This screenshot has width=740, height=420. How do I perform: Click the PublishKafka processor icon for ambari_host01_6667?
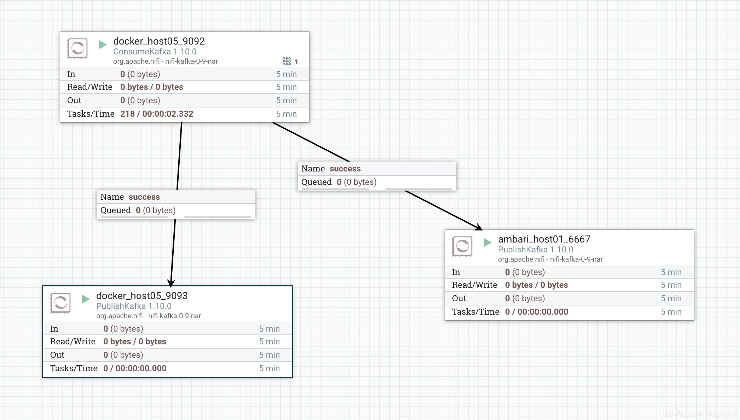(x=462, y=246)
